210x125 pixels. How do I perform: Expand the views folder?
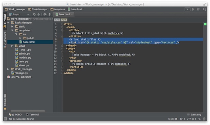click(12, 46)
